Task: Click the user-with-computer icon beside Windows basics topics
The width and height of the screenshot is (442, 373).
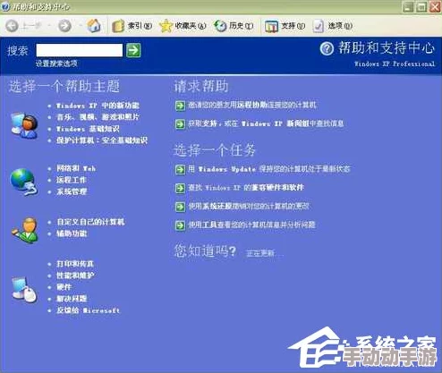Action: click(24, 125)
